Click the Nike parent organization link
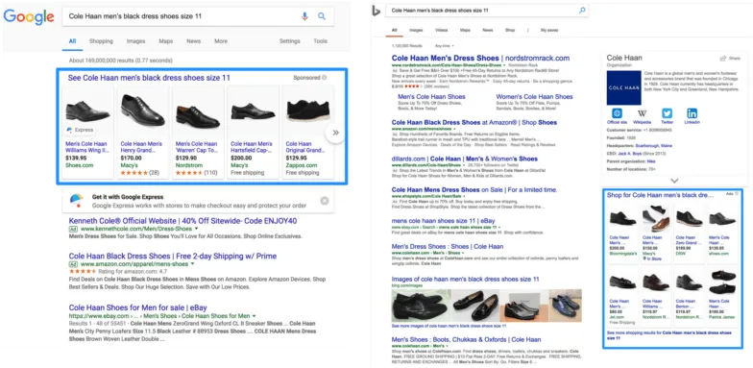 [651, 161]
